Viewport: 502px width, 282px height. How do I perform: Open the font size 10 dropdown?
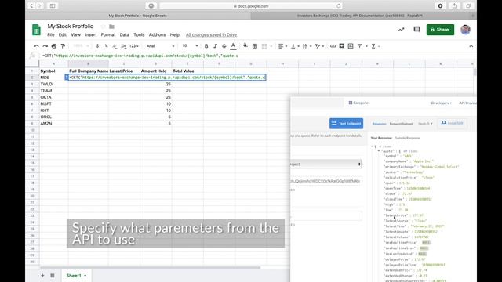pos(190,46)
